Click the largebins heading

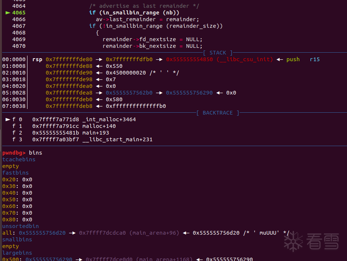[x=17, y=253]
